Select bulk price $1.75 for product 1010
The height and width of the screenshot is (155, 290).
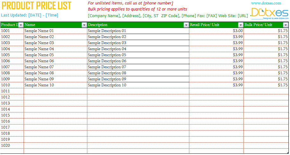[266, 85]
